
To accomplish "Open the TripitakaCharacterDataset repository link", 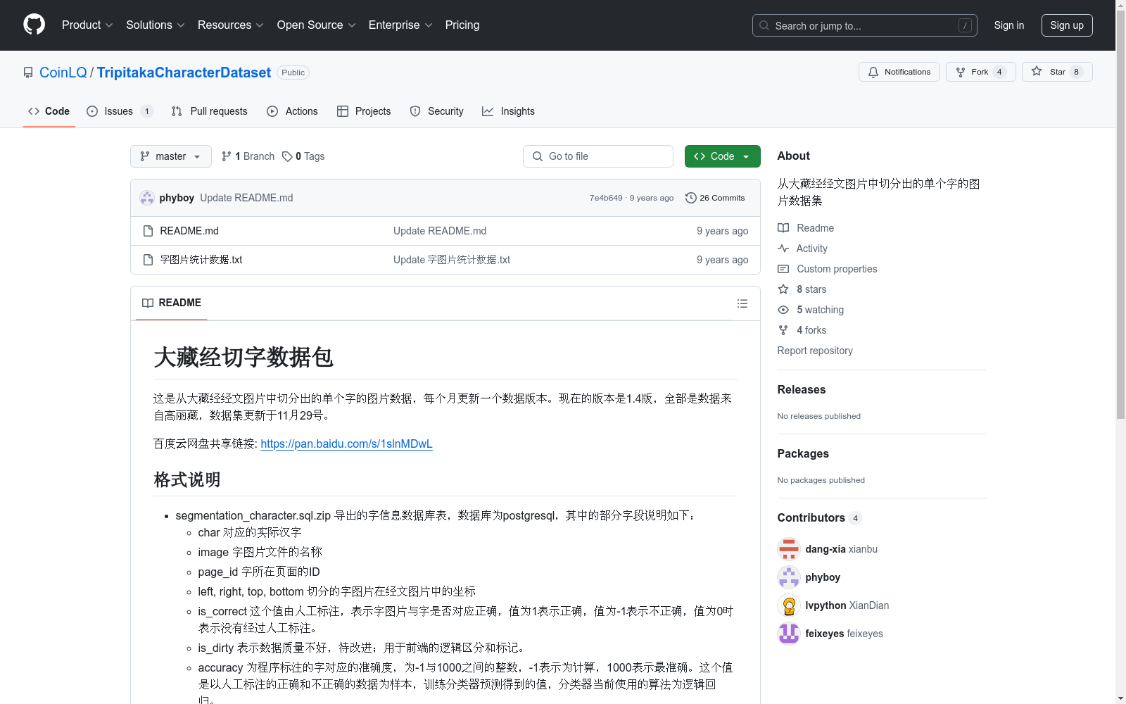I will 184,73.
